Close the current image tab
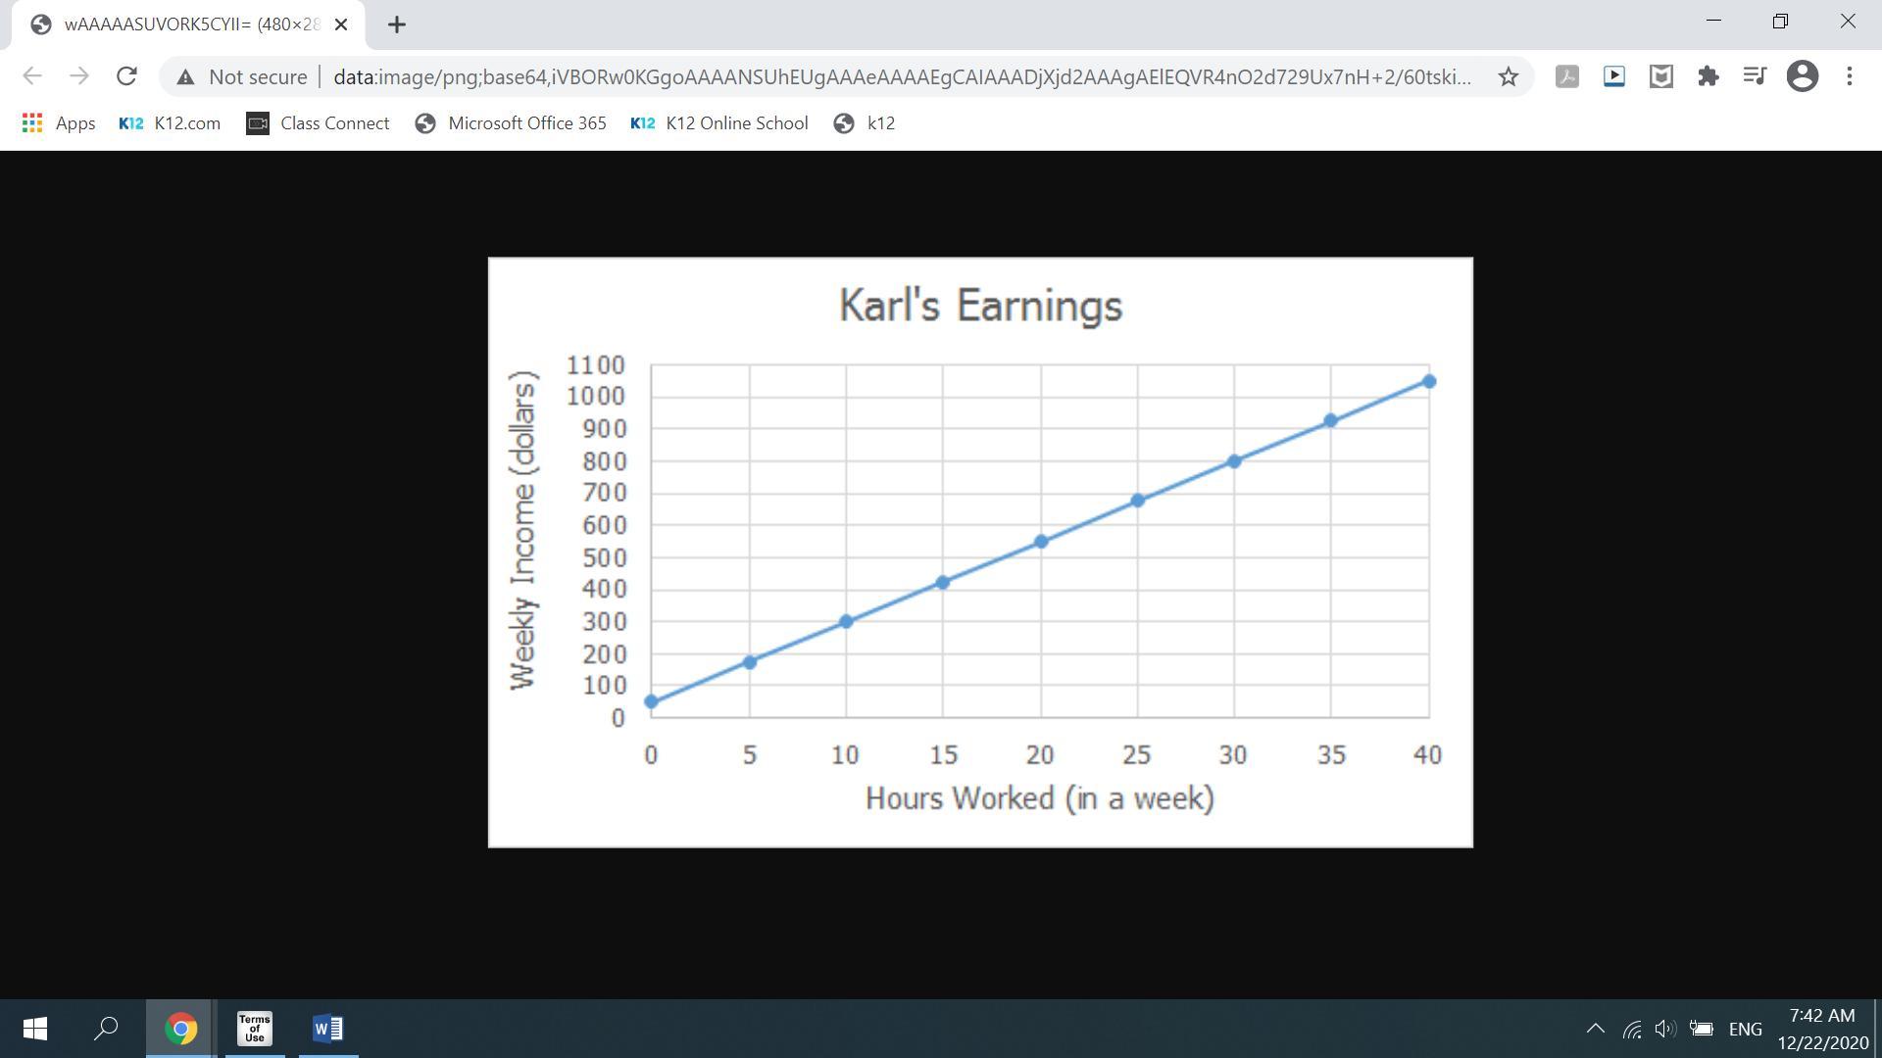The width and height of the screenshot is (1882, 1058). (x=341, y=24)
